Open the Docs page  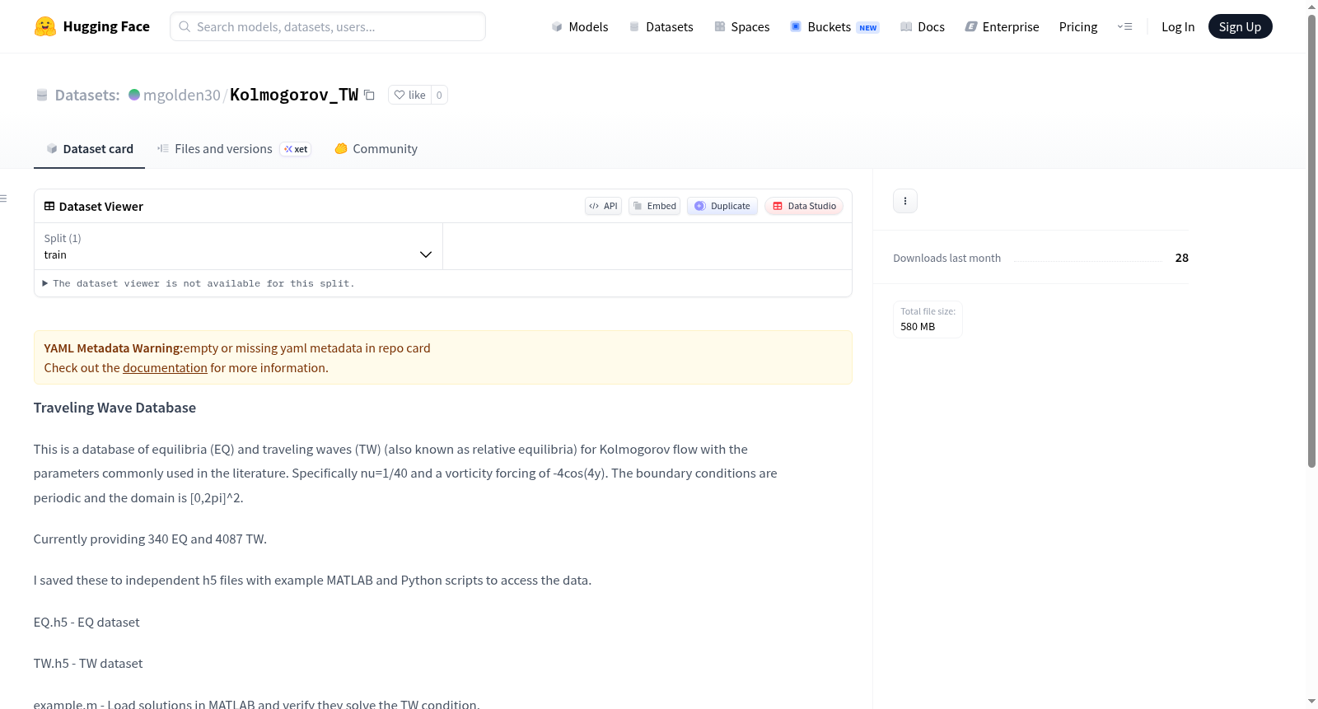(923, 27)
